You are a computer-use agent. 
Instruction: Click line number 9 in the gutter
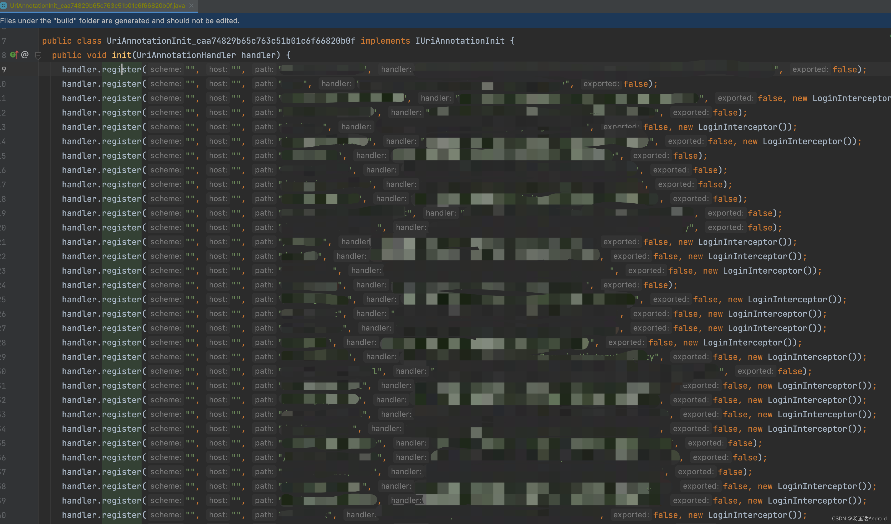click(4, 70)
